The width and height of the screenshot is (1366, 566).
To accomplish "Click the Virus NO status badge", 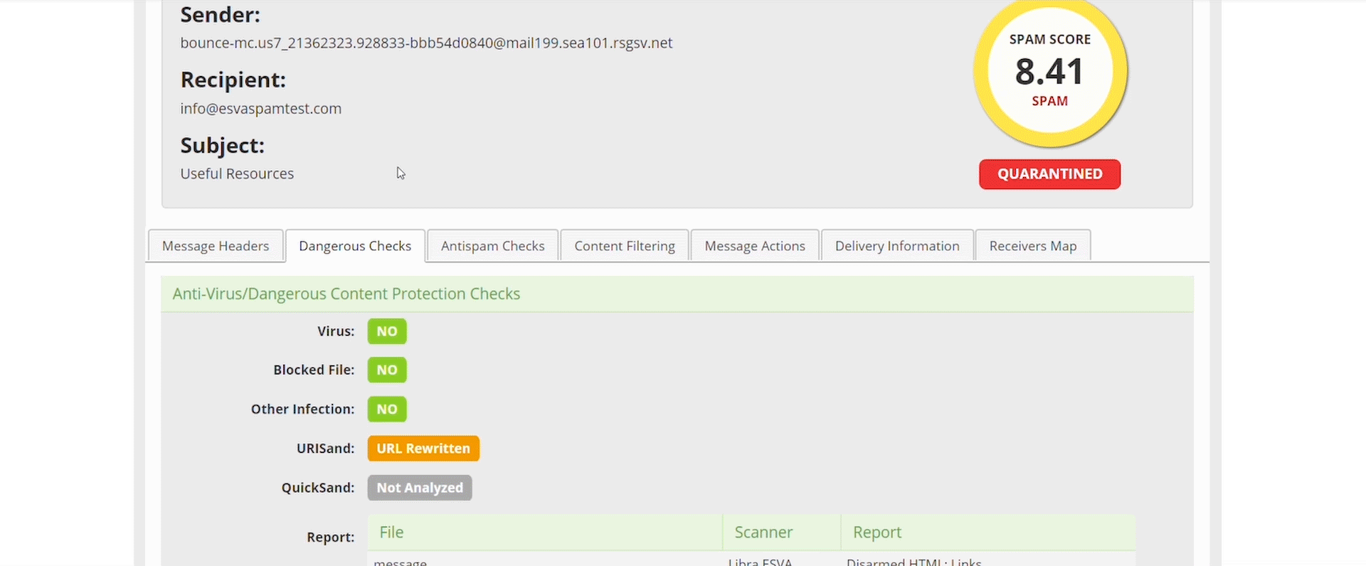I will click(x=387, y=331).
